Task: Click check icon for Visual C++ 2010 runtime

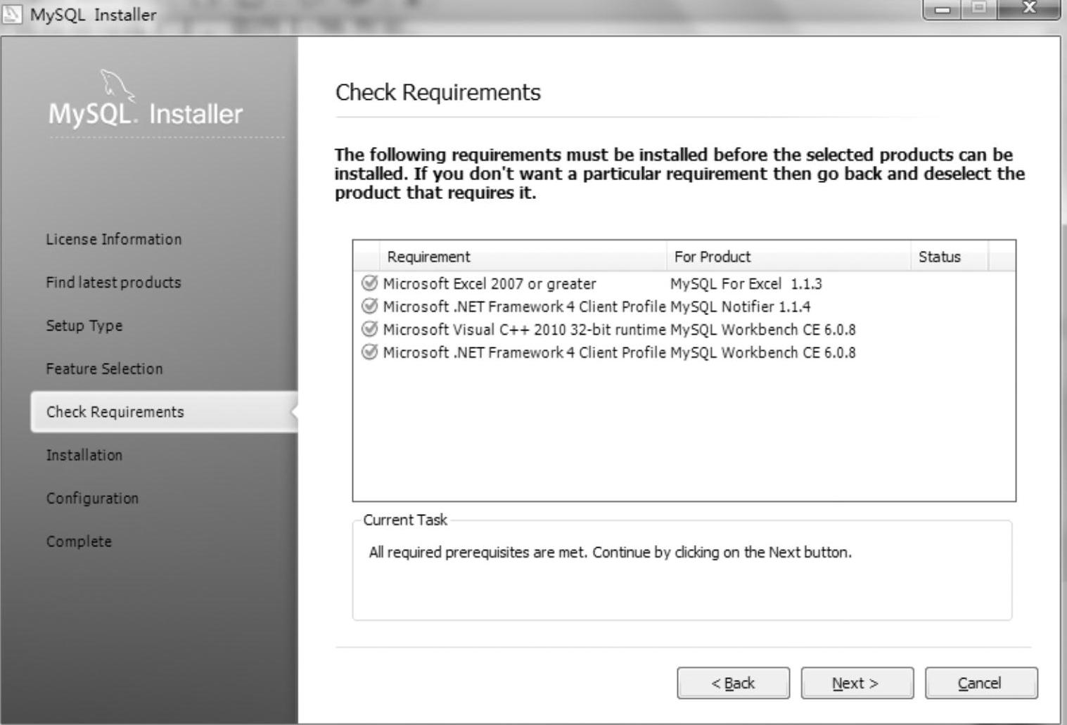Action: coord(369,329)
